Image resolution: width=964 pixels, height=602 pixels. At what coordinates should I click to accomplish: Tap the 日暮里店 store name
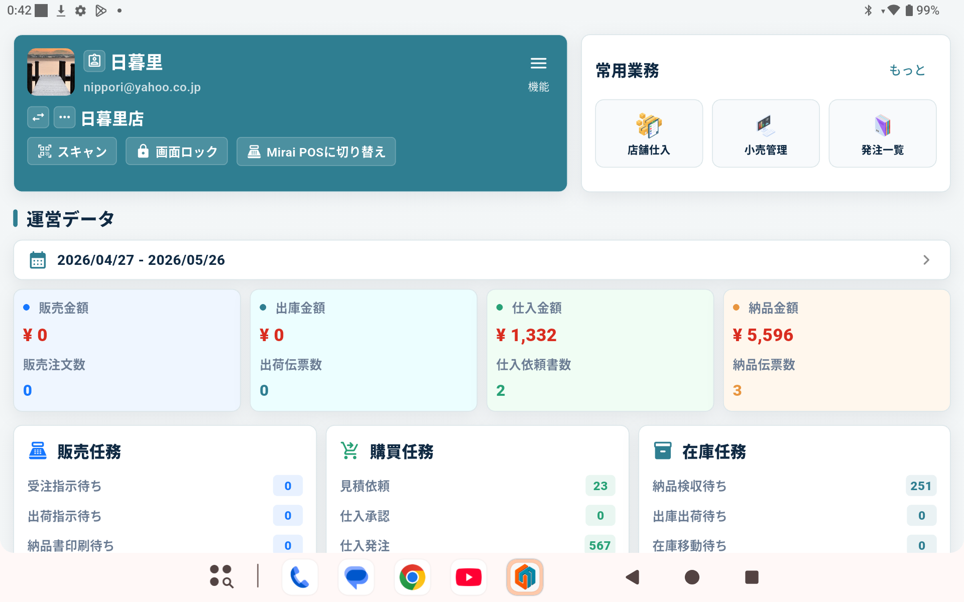[x=112, y=119]
